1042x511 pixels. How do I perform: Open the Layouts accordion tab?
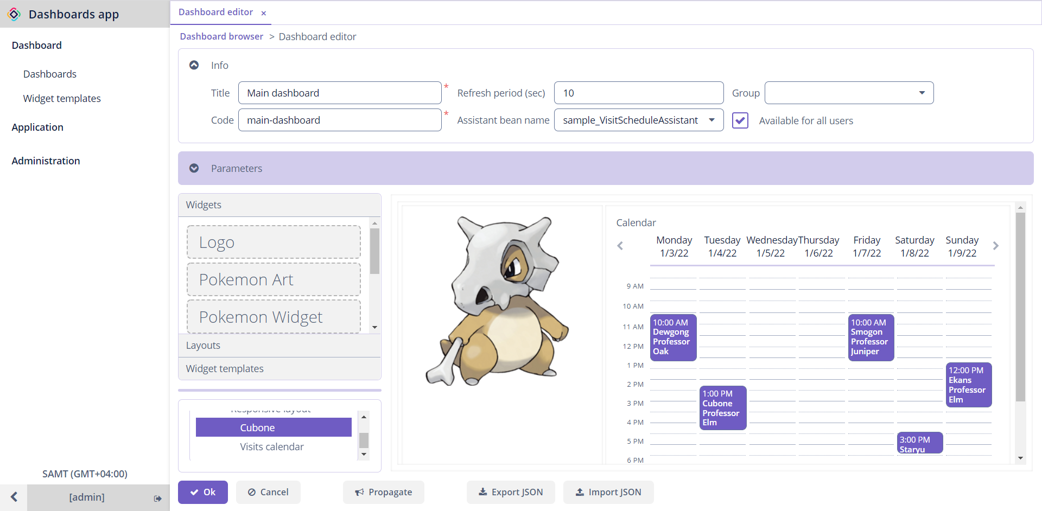[279, 346]
